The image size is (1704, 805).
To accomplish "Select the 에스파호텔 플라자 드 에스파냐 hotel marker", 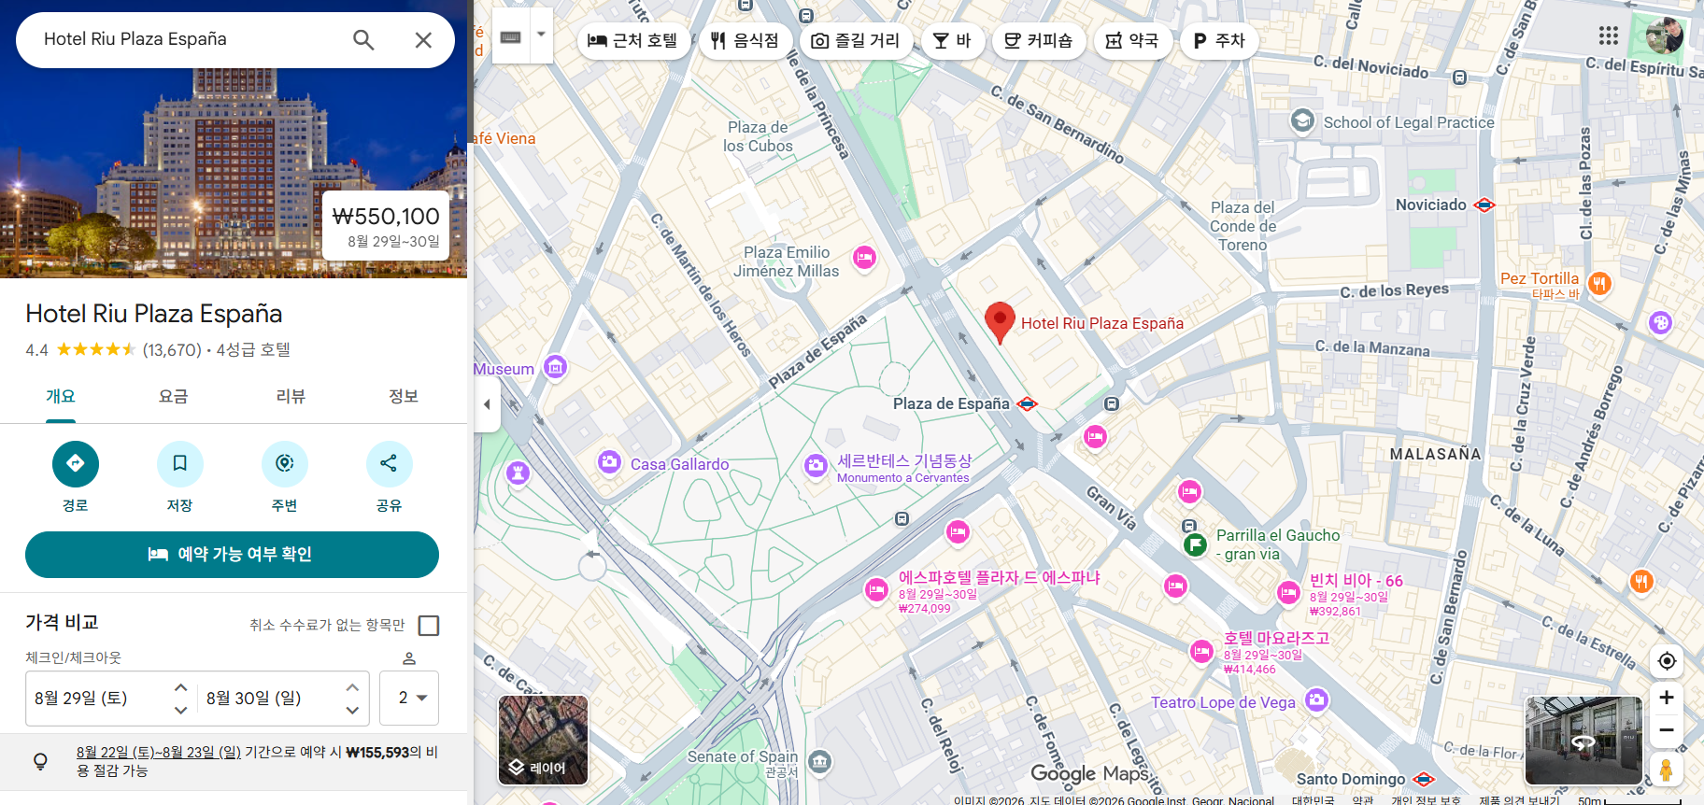I will (x=876, y=589).
